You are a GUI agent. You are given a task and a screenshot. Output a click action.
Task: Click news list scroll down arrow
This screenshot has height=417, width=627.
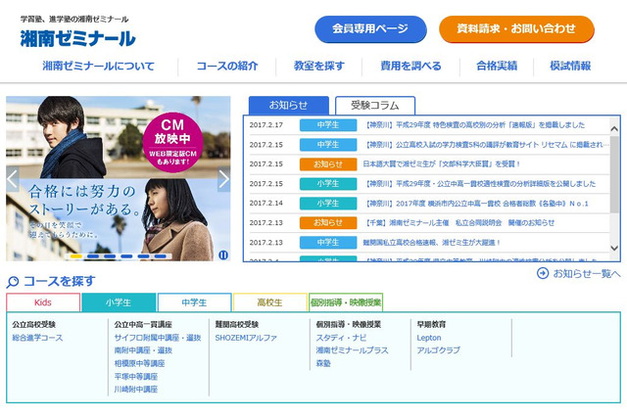[614, 248]
